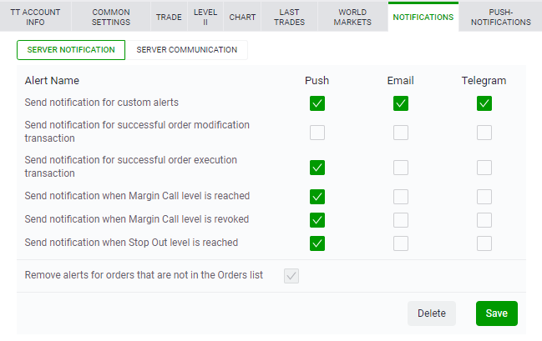Image resolution: width=542 pixels, height=341 pixels.
Task: Disable Push for order execution transaction
Action: click(317, 168)
